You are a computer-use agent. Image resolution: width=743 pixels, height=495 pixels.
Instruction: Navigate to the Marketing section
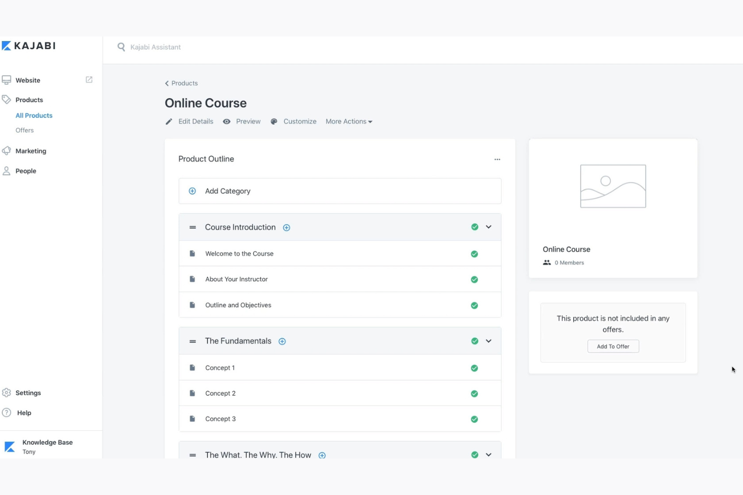[x=31, y=150]
